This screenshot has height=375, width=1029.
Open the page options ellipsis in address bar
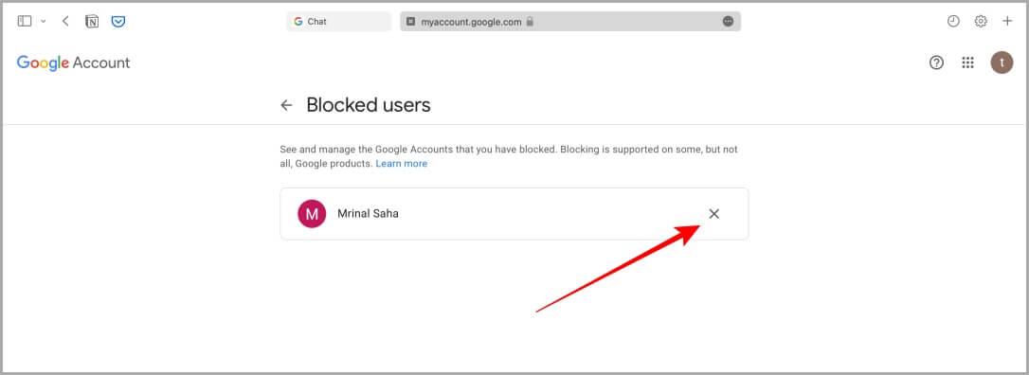728,22
